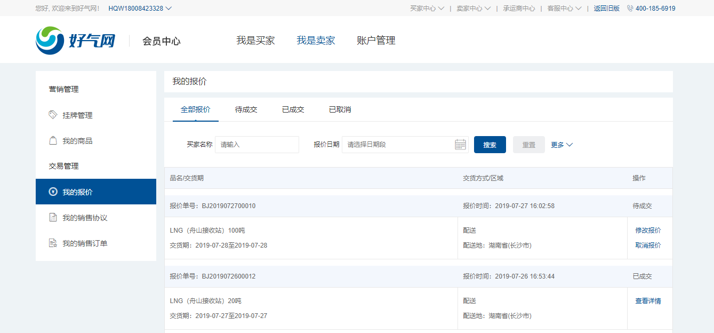Open the 我是买家 menu
The image size is (714, 333).
[256, 41]
